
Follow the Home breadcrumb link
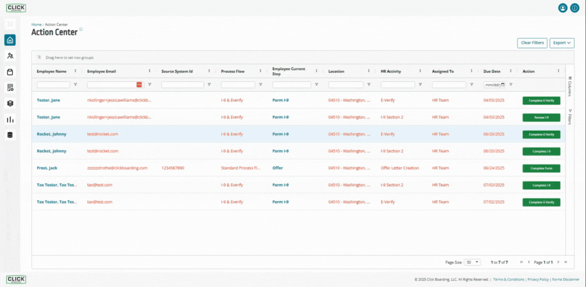click(36, 24)
